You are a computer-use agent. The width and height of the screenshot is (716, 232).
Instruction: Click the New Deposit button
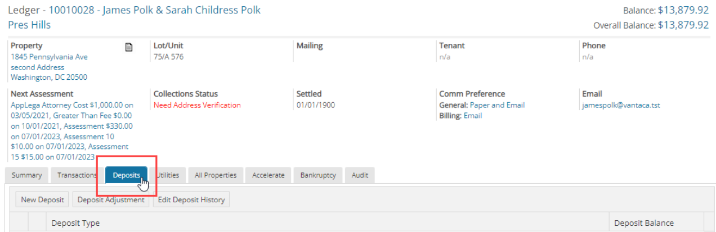42,199
